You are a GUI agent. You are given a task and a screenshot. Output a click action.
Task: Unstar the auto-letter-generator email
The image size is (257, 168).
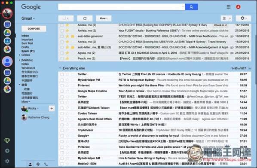(x=67, y=36)
